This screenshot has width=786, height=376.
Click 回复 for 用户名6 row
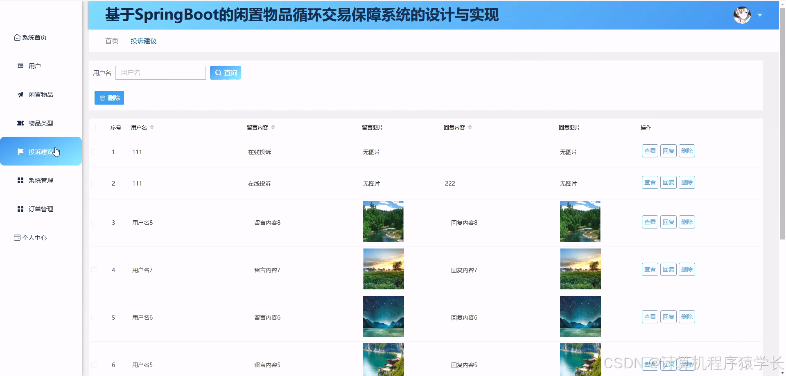669,317
